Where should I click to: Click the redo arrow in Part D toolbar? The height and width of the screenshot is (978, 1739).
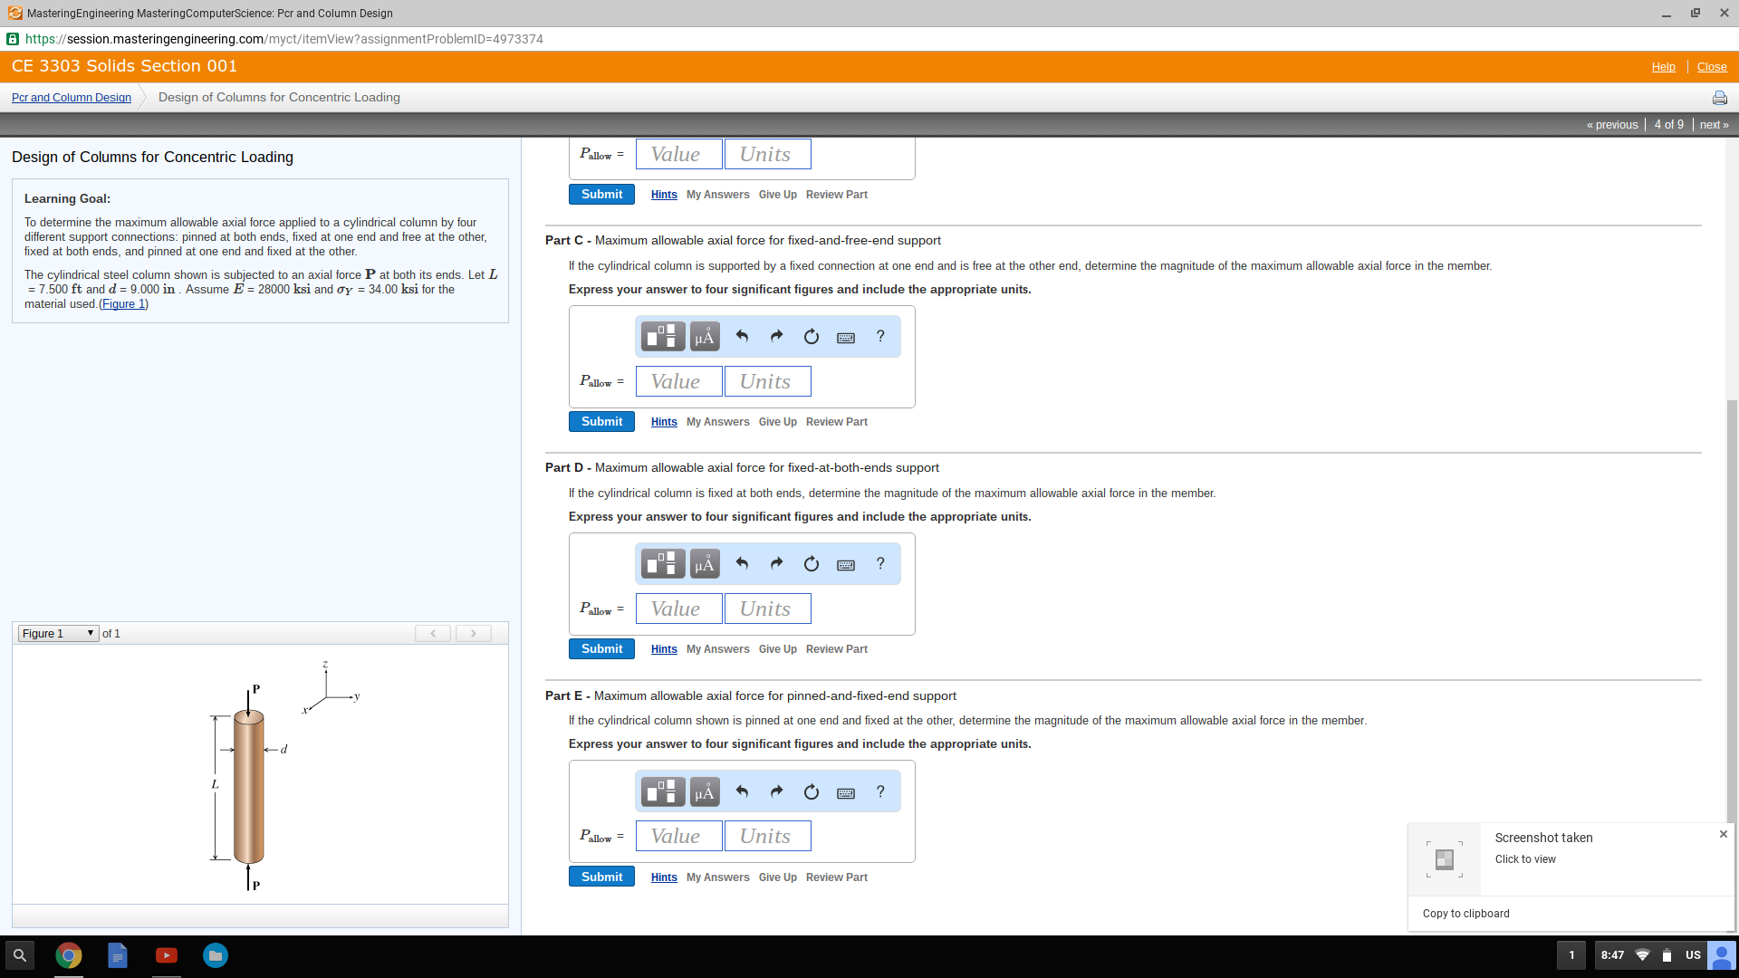(776, 563)
